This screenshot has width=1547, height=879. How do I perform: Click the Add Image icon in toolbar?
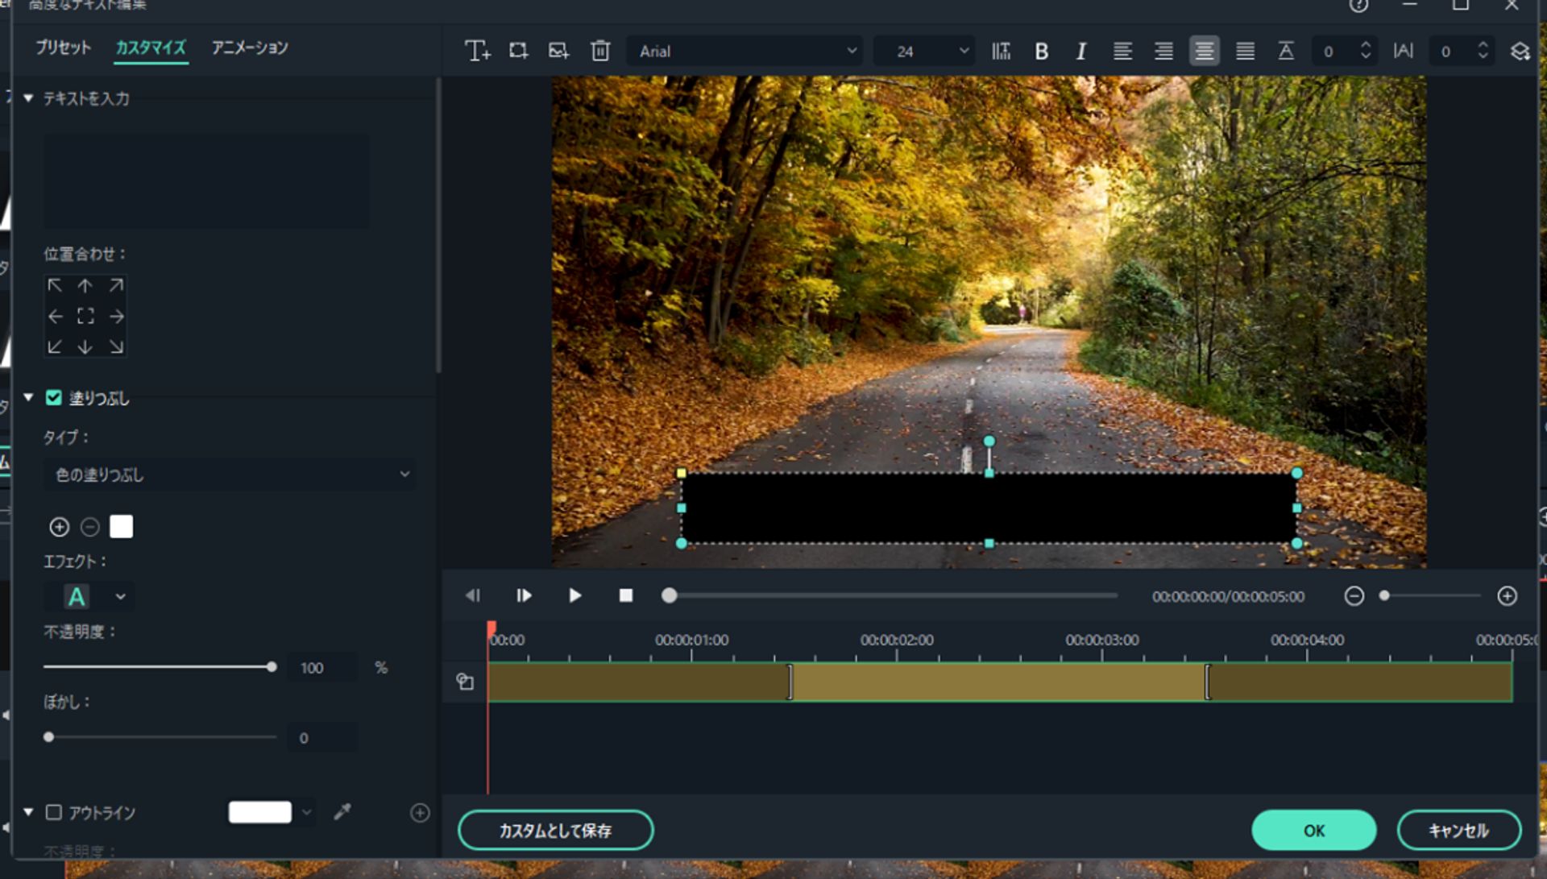click(558, 51)
